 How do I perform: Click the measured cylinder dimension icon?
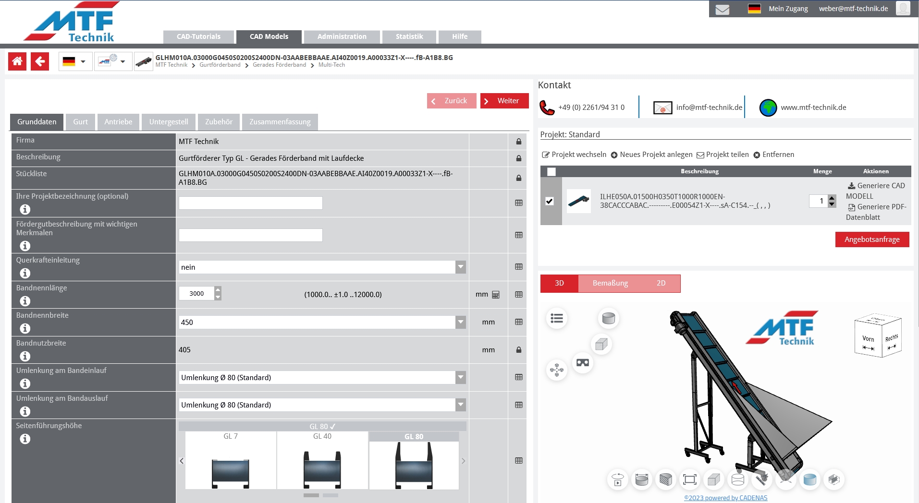coord(642,479)
